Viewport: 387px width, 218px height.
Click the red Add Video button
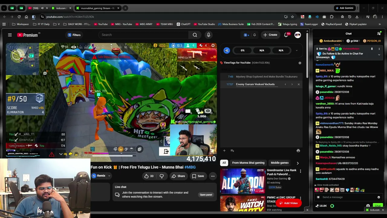[x=288, y=203]
